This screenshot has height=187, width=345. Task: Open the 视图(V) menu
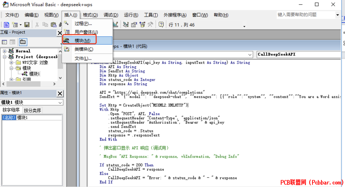pyautogui.click(x=51, y=15)
